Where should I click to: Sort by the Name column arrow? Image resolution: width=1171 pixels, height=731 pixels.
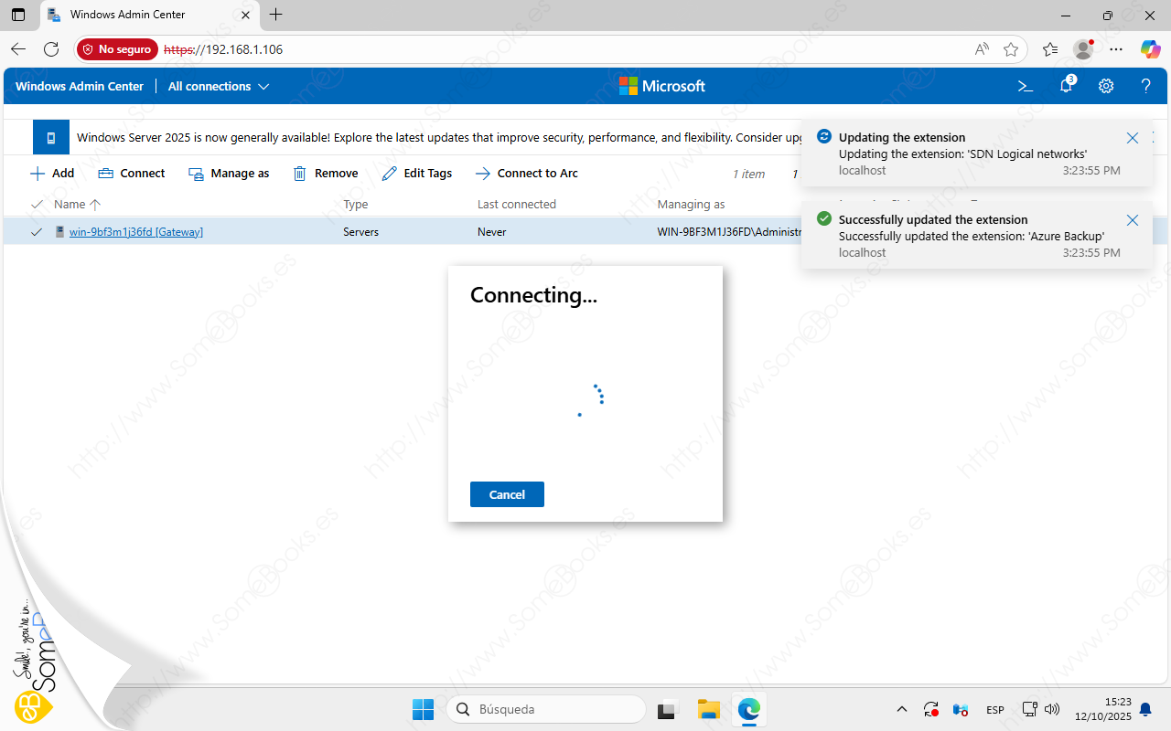(95, 205)
